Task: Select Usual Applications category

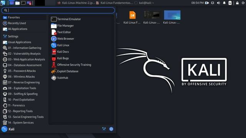Action: (24, 42)
